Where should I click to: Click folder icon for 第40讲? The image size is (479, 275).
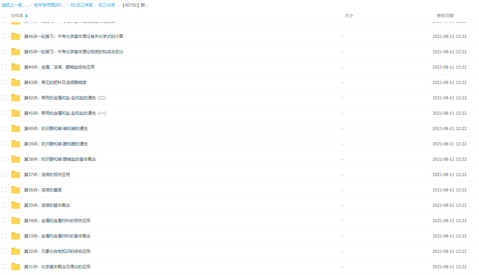[x=16, y=129]
